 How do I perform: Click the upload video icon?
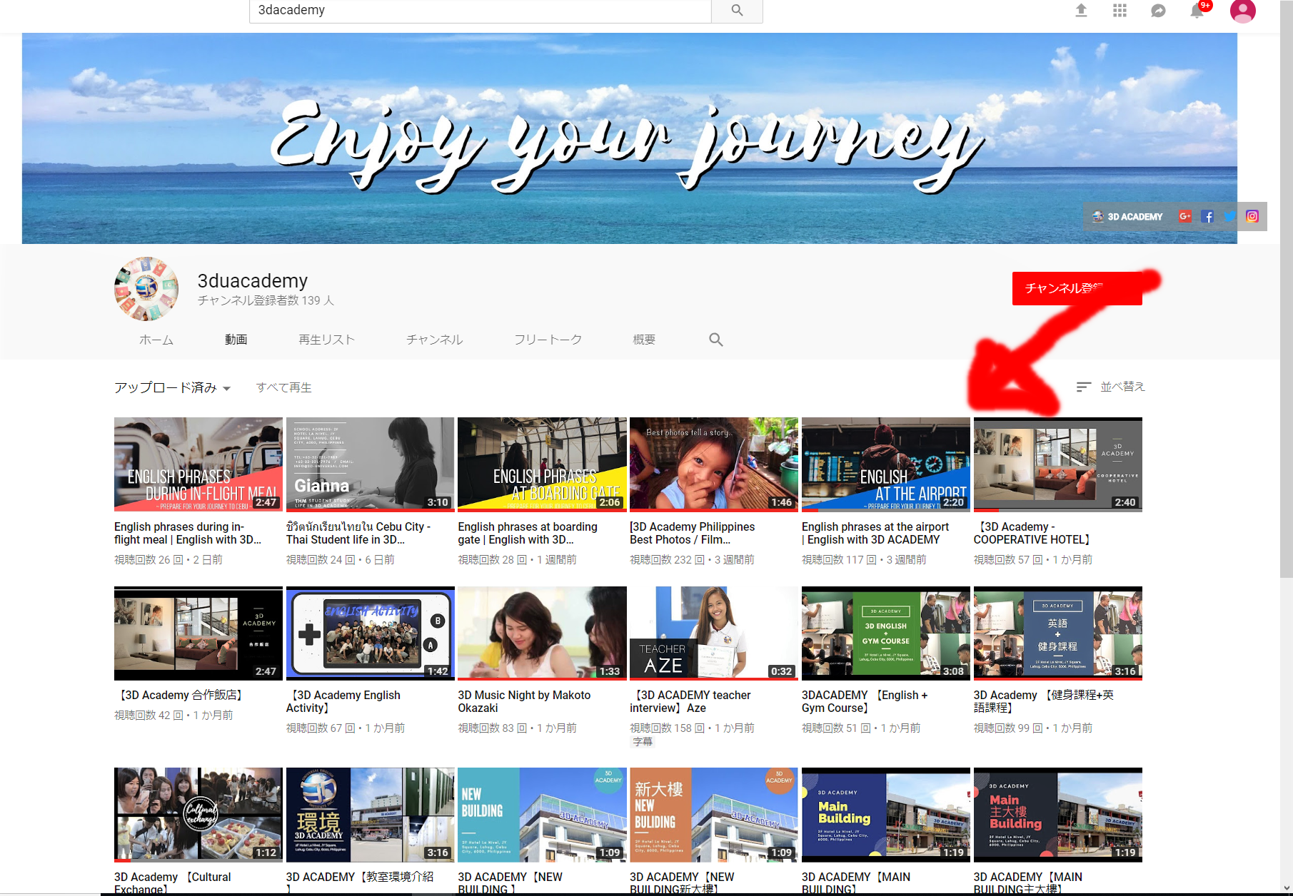coord(1081,11)
